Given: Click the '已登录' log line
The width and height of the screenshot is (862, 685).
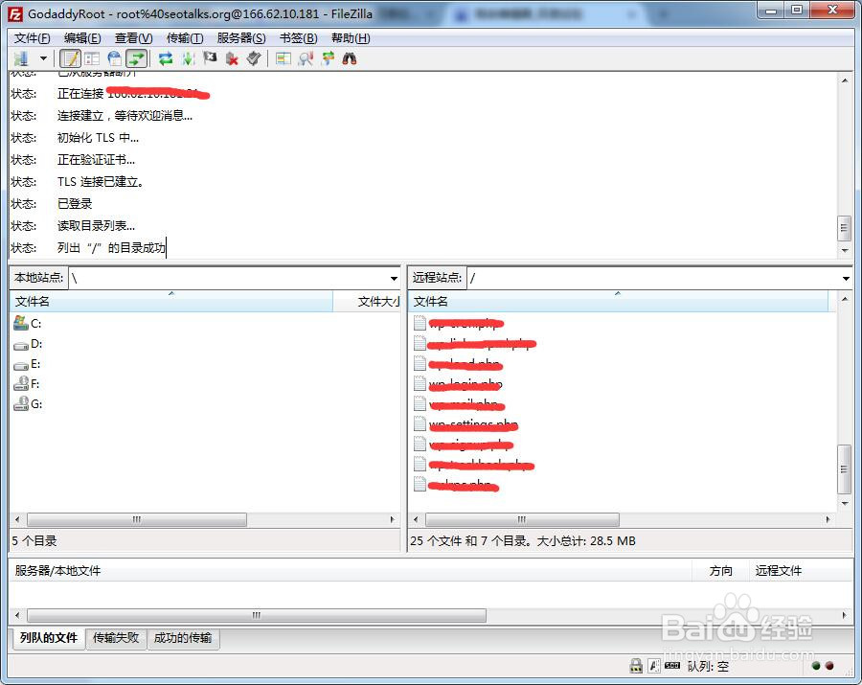Looking at the screenshot, I should click(x=75, y=204).
